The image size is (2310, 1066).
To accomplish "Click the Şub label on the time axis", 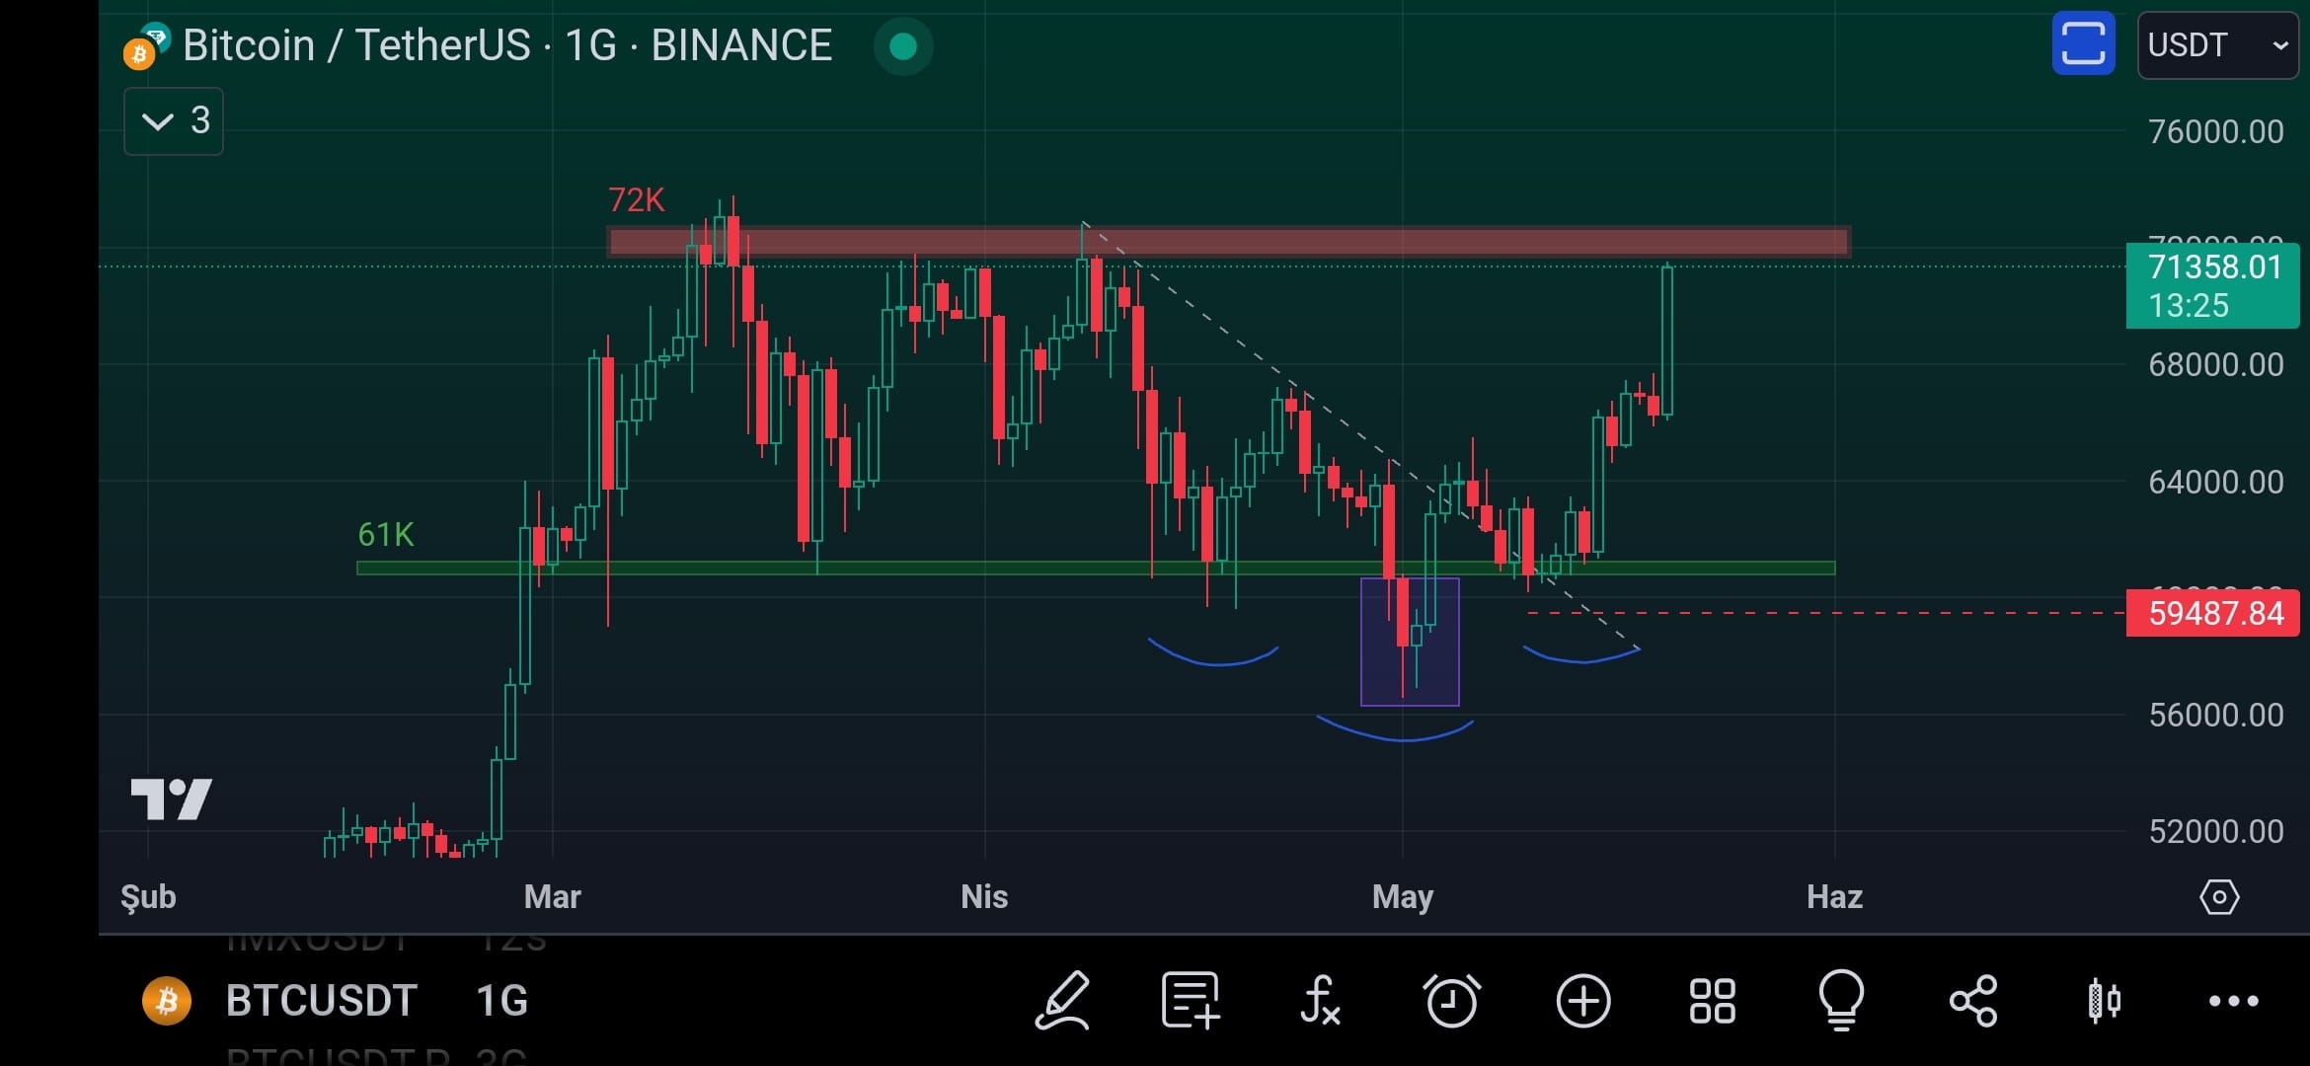I will (x=148, y=897).
